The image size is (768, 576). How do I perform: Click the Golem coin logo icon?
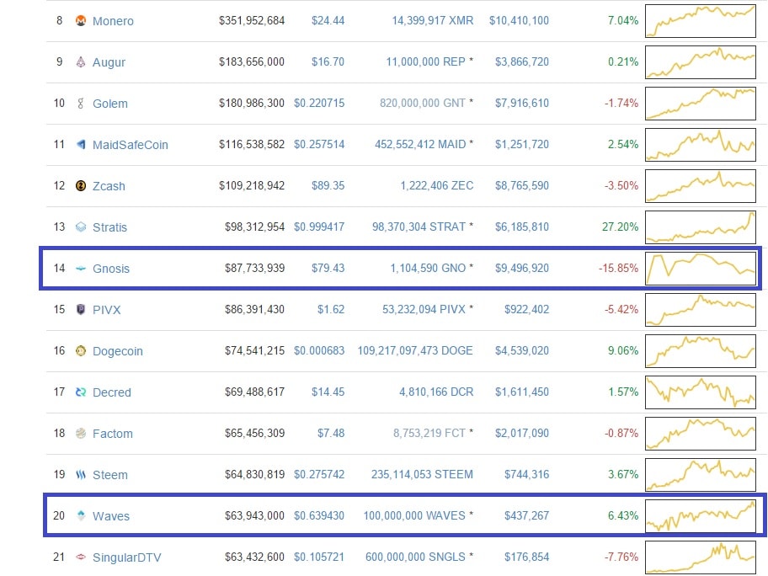[81, 103]
